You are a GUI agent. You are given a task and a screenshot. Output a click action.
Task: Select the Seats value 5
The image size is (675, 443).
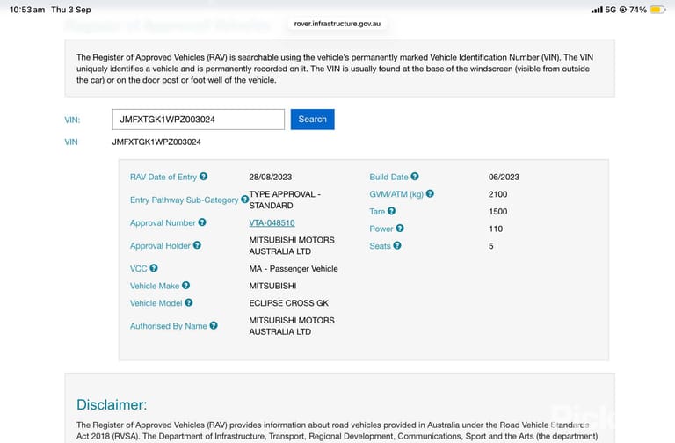(x=490, y=246)
